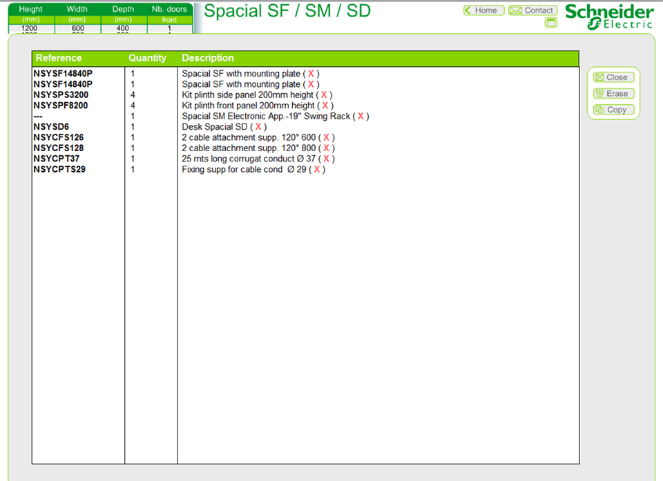The width and height of the screenshot is (663, 481).
Task: Click the 'Kit plinth side panel 200mm height' description
Action: [248, 95]
